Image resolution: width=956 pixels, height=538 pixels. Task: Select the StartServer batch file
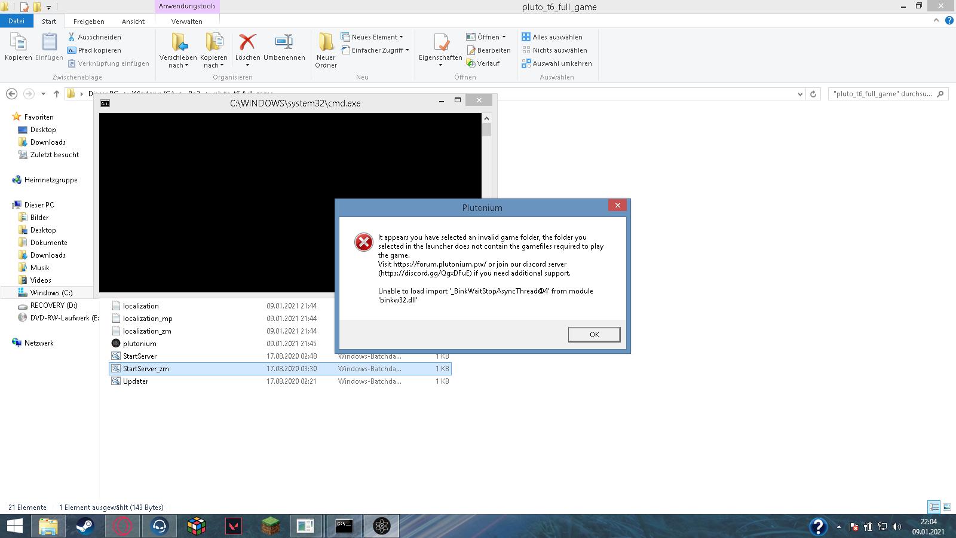(x=280, y=356)
